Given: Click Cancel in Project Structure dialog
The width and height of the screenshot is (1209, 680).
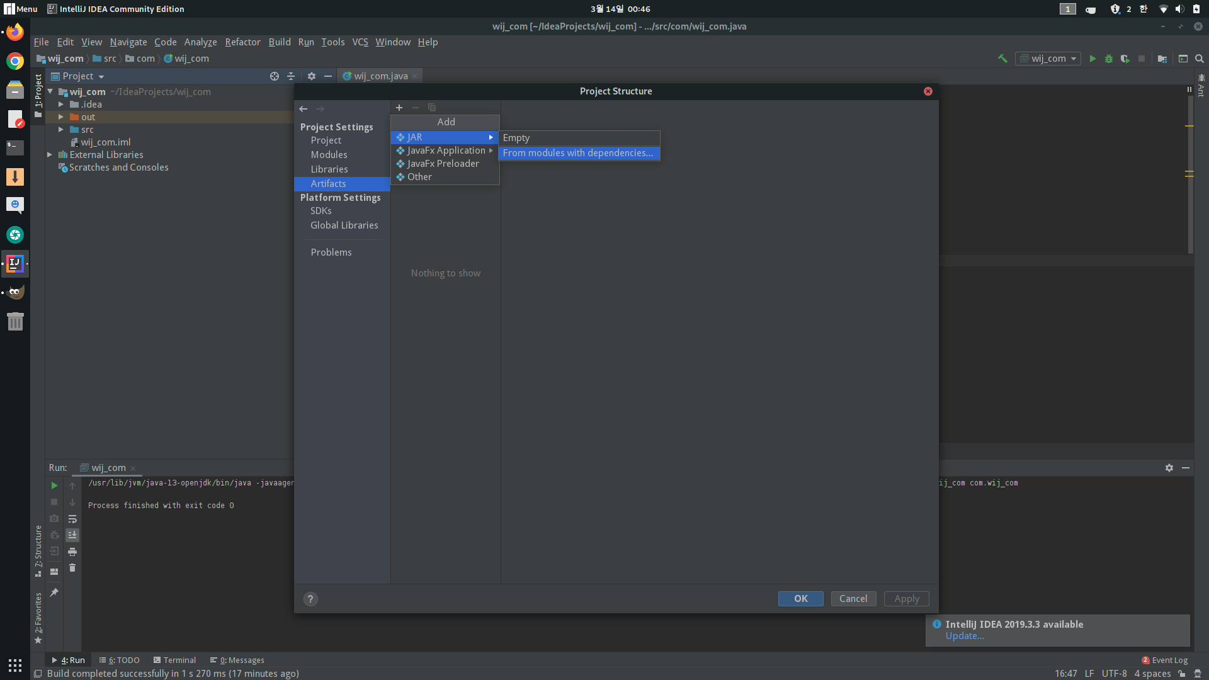Looking at the screenshot, I should click(853, 599).
